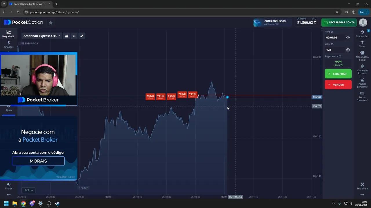Open Comércio Express panel
The height and width of the screenshot is (208, 371).
pos(362,69)
